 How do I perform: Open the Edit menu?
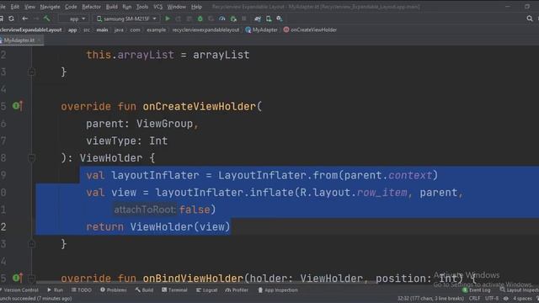(x=15, y=7)
